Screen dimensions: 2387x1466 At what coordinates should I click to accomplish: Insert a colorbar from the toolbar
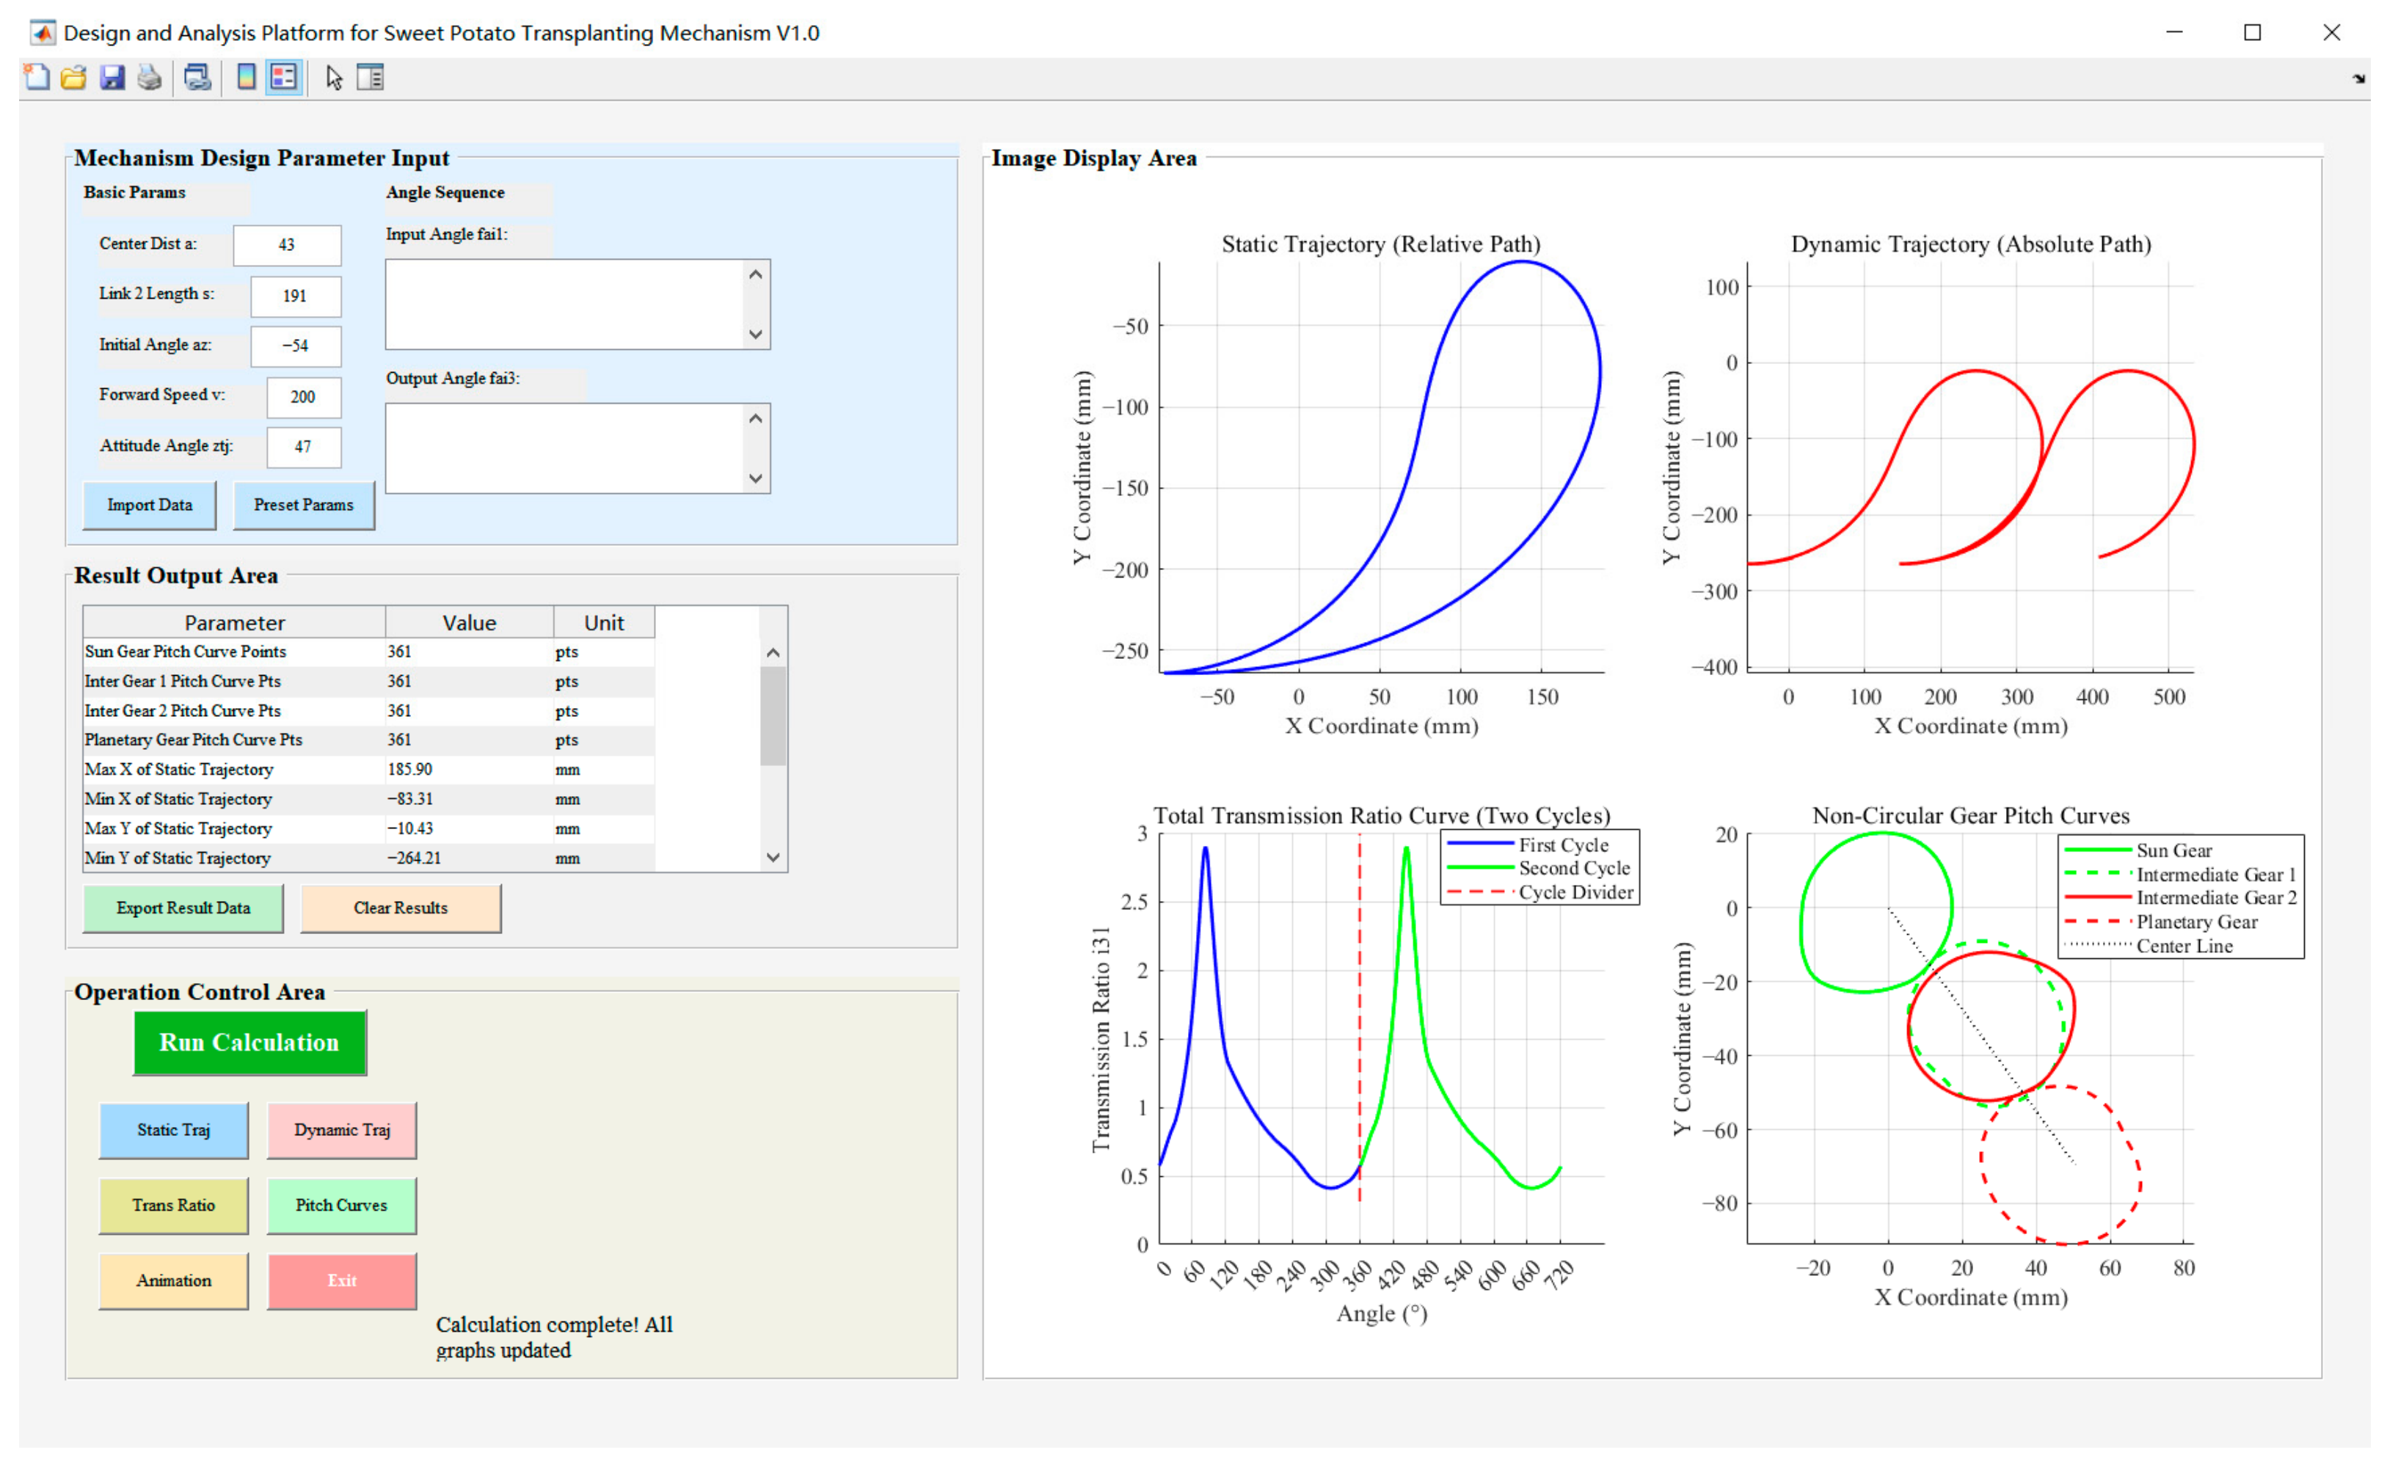(247, 78)
